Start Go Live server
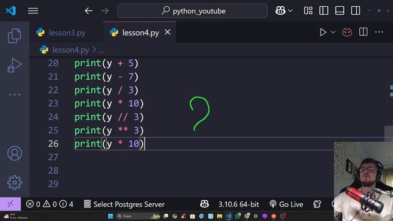Screen dimensions: 393x221 coord(286,204)
